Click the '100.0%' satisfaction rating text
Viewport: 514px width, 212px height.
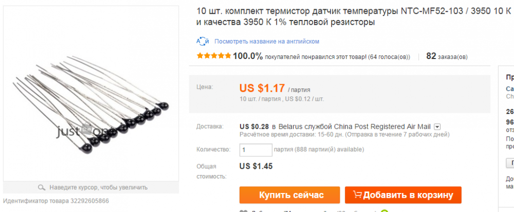(x=248, y=56)
